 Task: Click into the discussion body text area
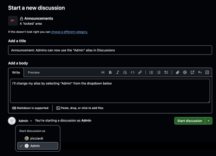point(110,91)
